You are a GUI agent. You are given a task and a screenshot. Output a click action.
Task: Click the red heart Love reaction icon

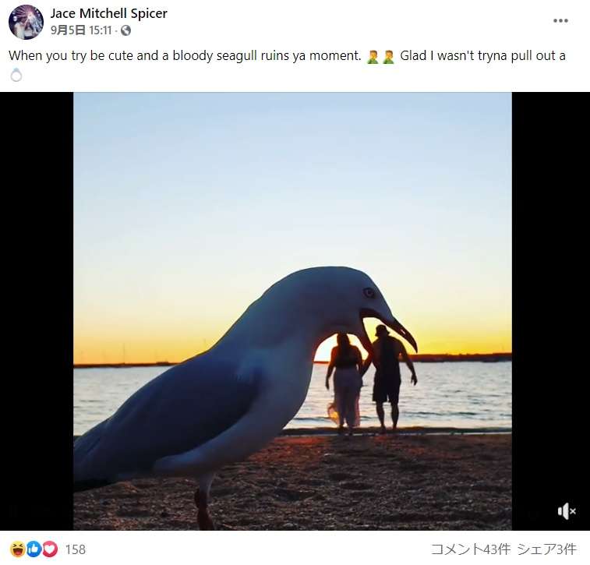(x=50, y=549)
